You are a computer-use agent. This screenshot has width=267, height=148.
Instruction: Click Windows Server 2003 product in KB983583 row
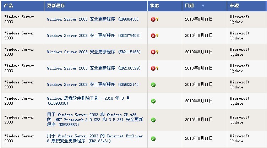[x=19, y=120]
